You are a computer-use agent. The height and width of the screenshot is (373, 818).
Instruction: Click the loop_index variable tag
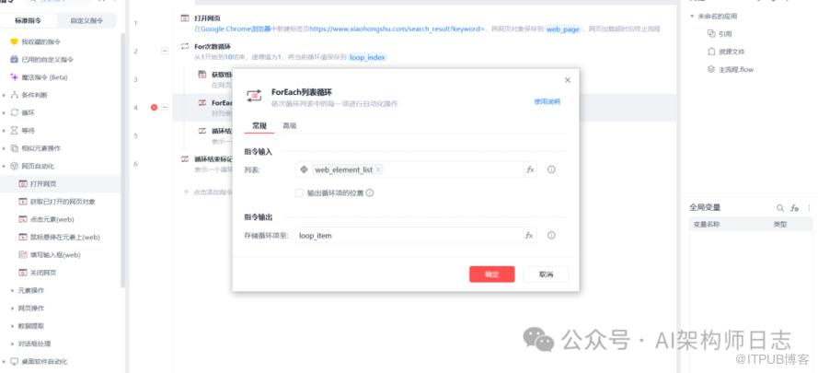tap(367, 57)
